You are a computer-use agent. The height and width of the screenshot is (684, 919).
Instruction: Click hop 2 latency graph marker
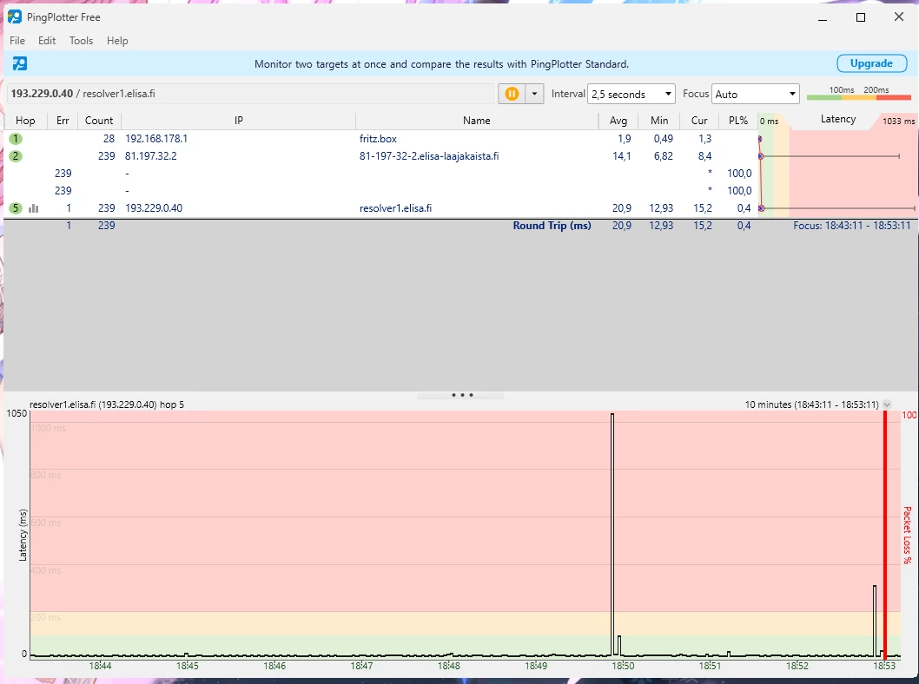pos(761,156)
